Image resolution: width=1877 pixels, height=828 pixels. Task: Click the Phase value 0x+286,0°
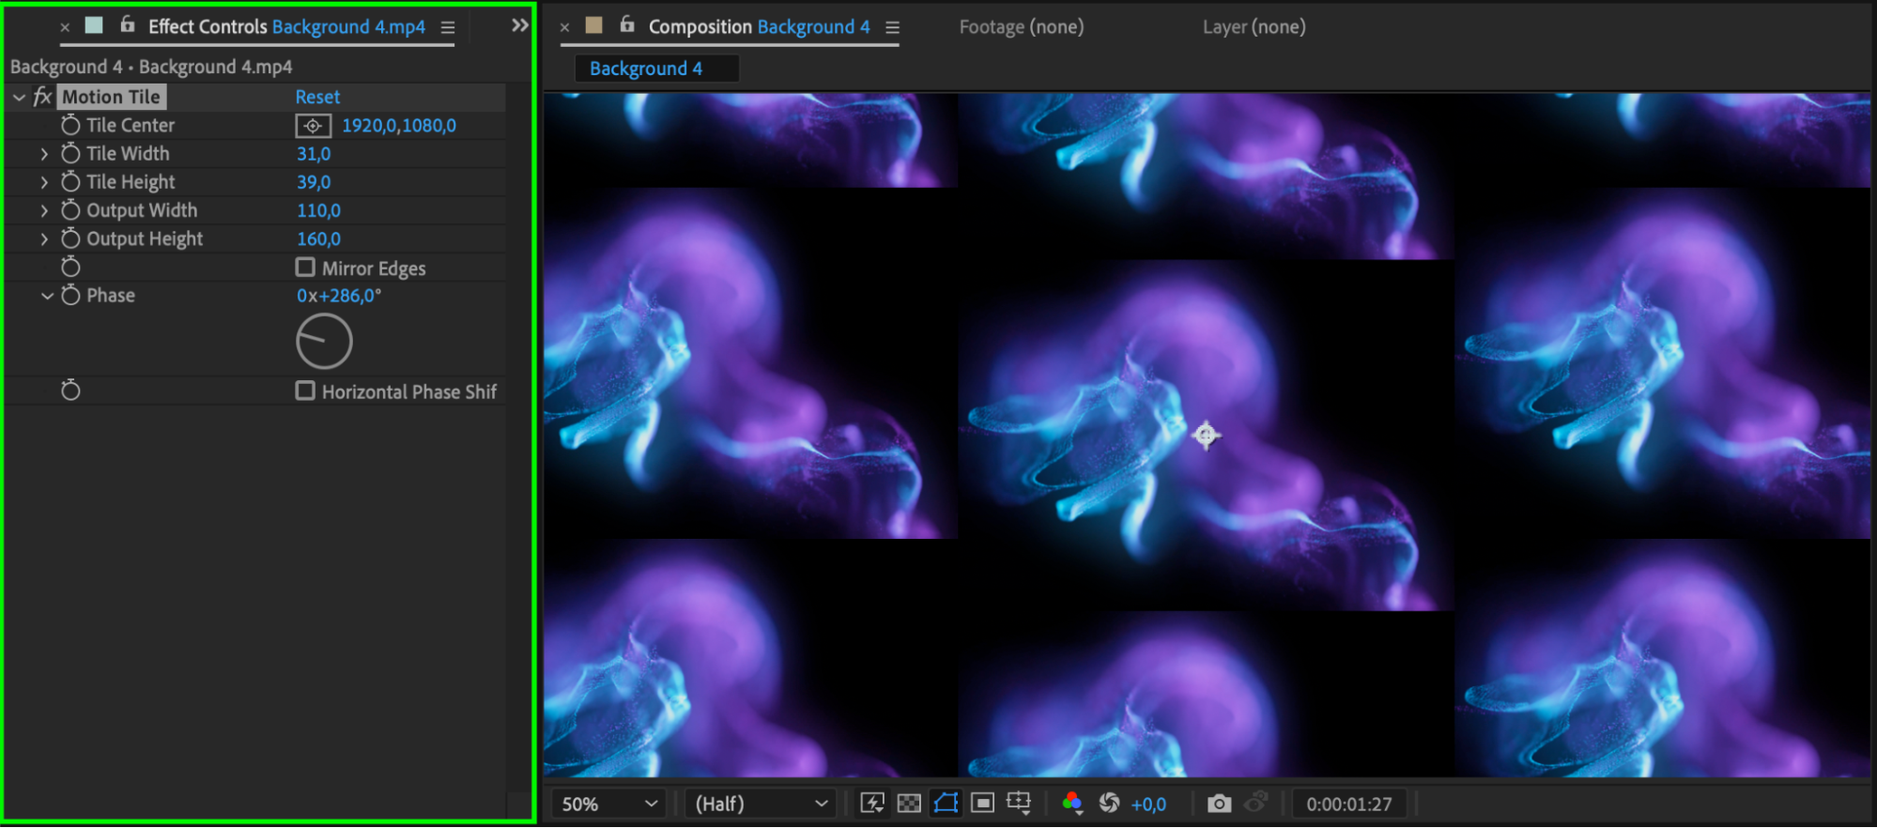pos(339,295)
